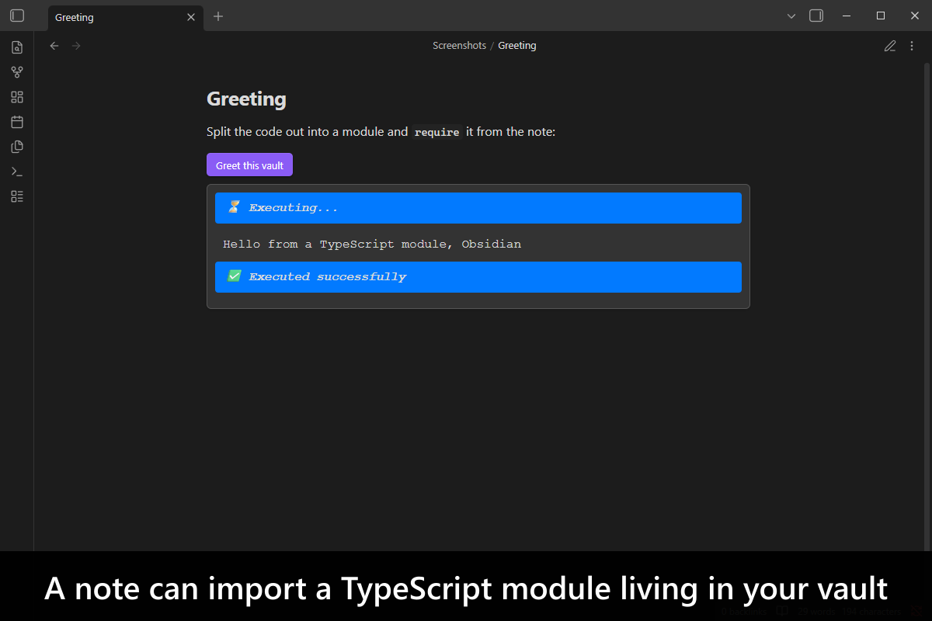Screen dimensions: 932x621
Task: Expand the tab list dropdown chevron
Action: click(791, 16)
